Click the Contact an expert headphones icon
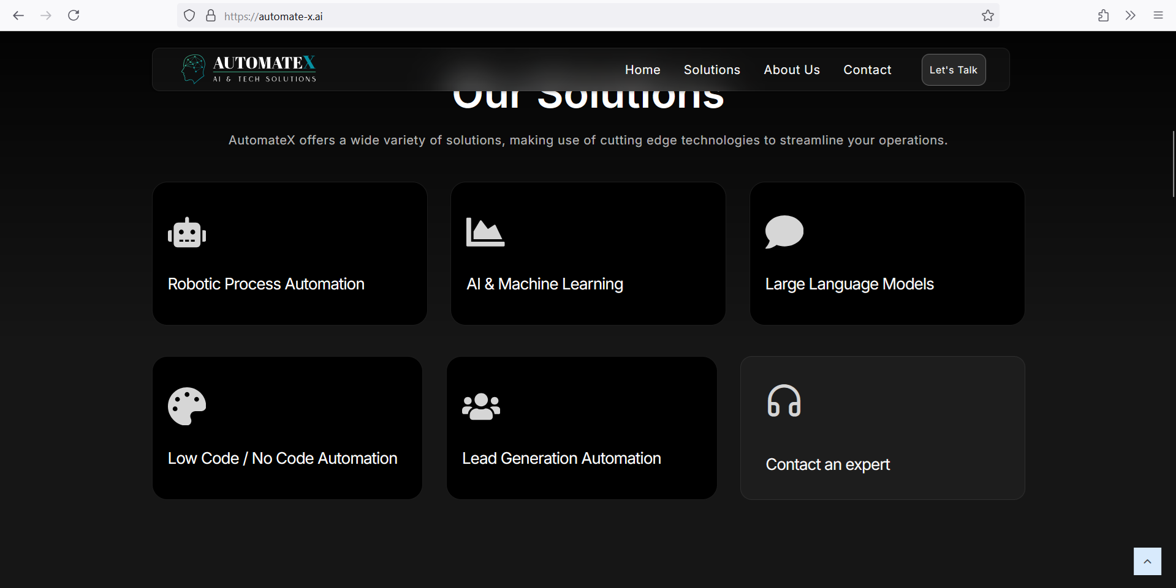 pyautogui.click(x=784, y=401)
